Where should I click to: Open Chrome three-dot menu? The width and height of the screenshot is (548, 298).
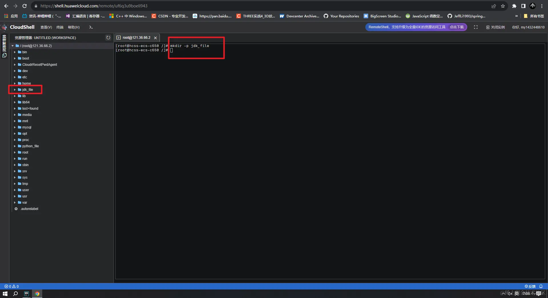(x=542, y=6)
